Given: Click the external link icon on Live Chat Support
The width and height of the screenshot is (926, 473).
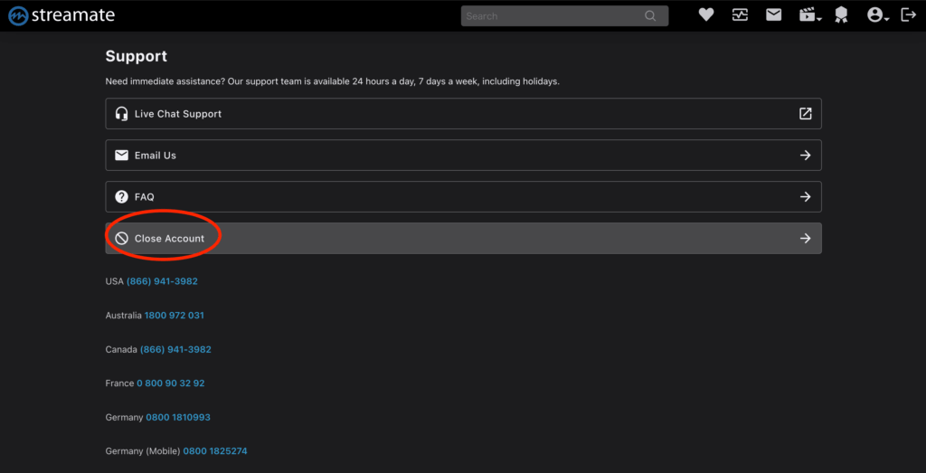Looking at the screenshot, I should coord(805,114).
